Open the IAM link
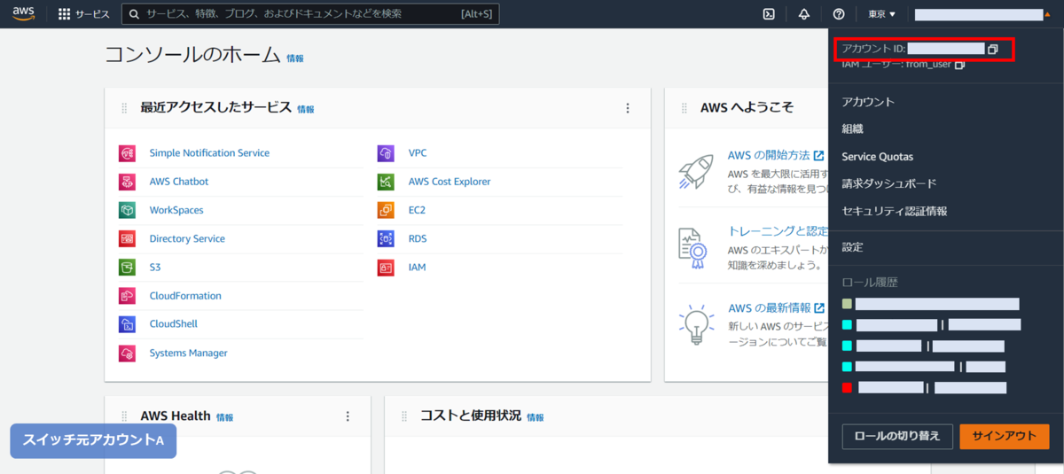1064x474 pixels. [x=418, y=267]
